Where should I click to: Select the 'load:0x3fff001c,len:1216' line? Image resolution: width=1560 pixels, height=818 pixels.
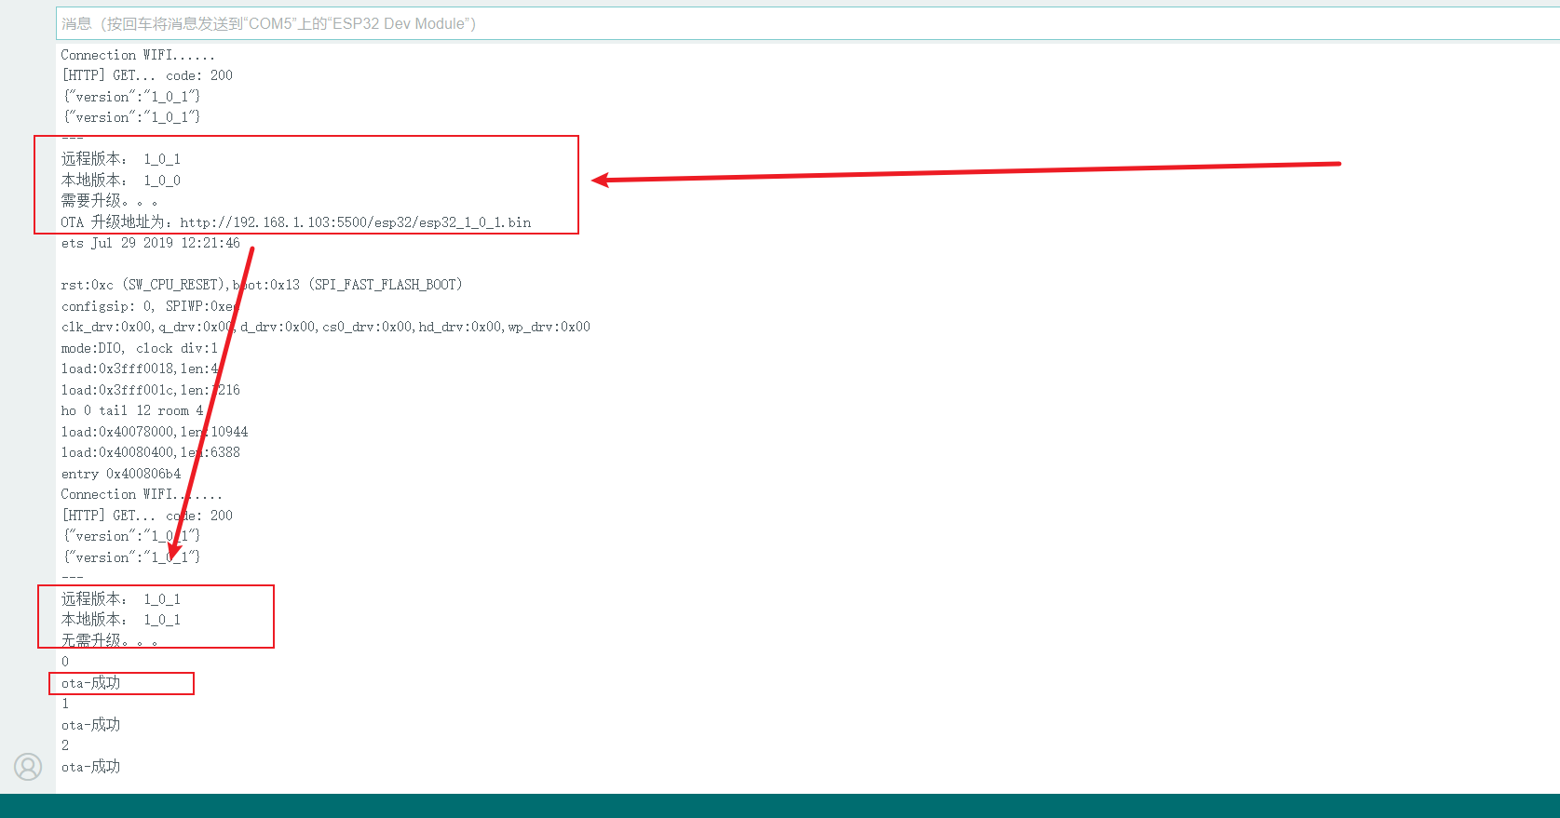151,390
